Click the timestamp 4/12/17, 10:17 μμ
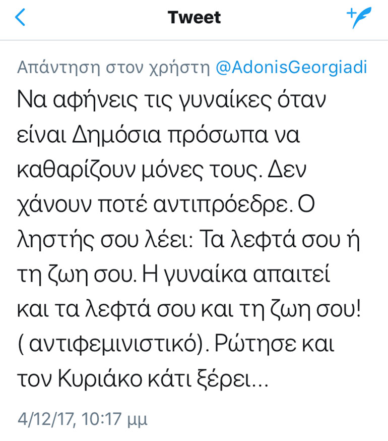The image size is (388, 441). point(83,419)
